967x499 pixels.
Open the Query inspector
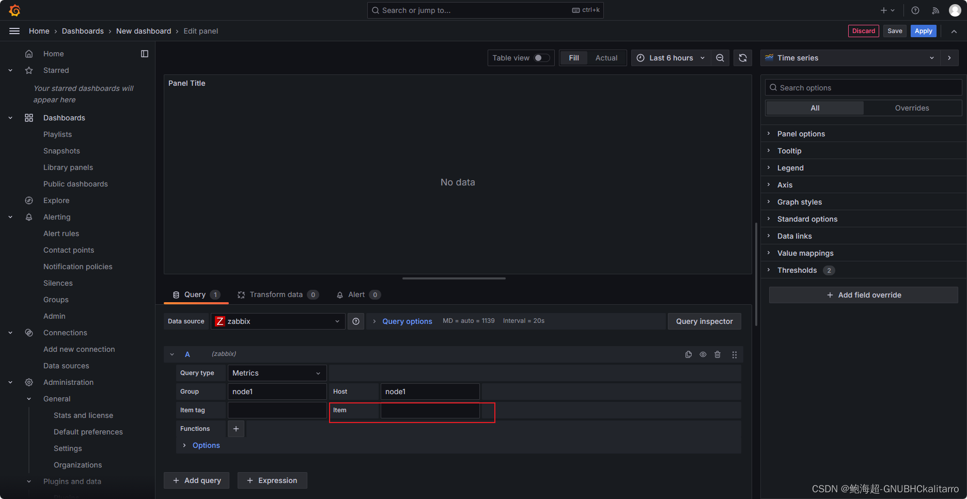tap(705, 321)
